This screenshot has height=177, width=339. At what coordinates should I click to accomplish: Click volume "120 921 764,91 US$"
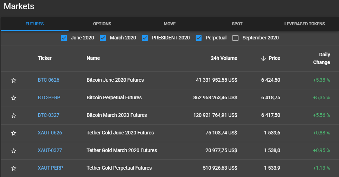tap(215, 115)
